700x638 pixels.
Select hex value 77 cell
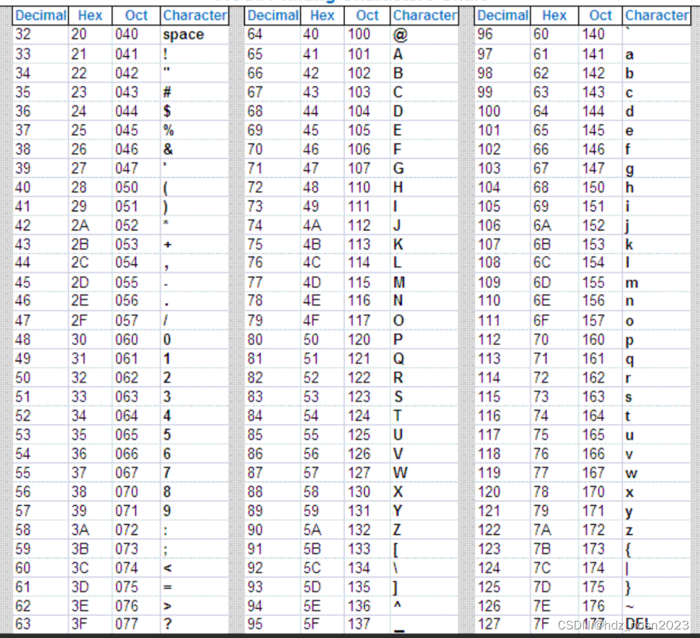pos(554,473)
